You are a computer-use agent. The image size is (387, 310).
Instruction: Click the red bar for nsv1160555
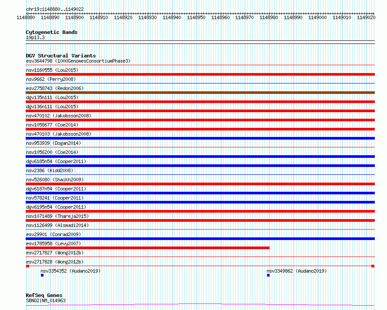coord(200,74)
